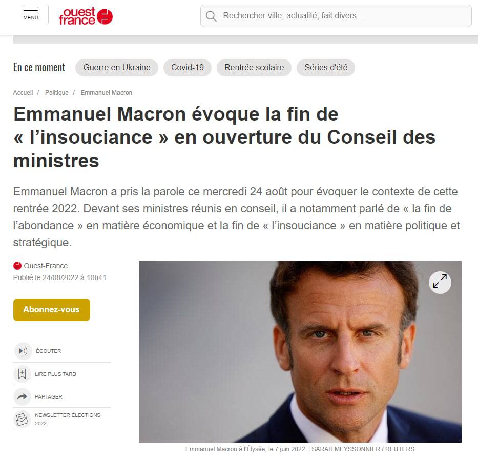Go to Accueil breadcrumb link
478x457 pixels.
click(x=23, y=92)
